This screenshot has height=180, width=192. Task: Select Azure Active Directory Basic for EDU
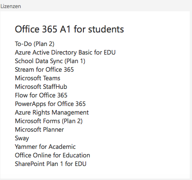tap(65, 52)
